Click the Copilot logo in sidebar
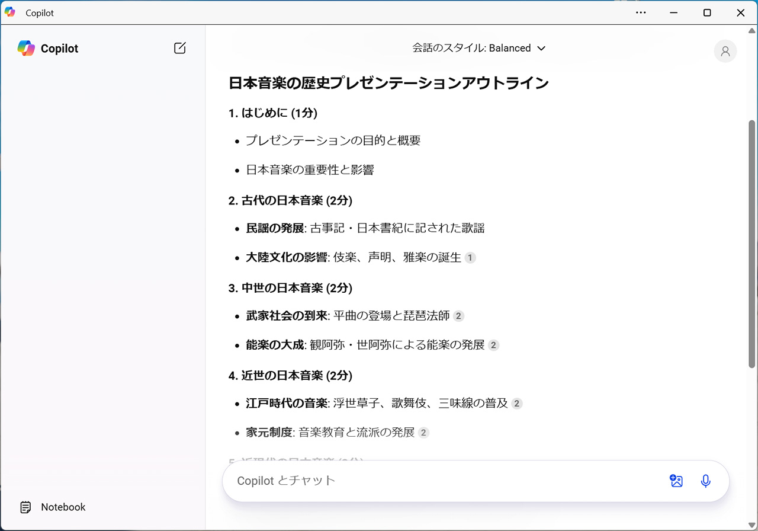758x531 pixels. click(x=26, y=48)
